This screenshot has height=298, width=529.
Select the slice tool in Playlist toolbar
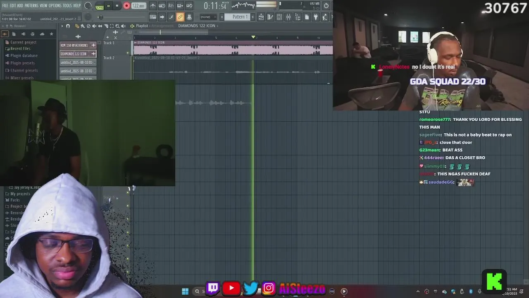(106, 26)
